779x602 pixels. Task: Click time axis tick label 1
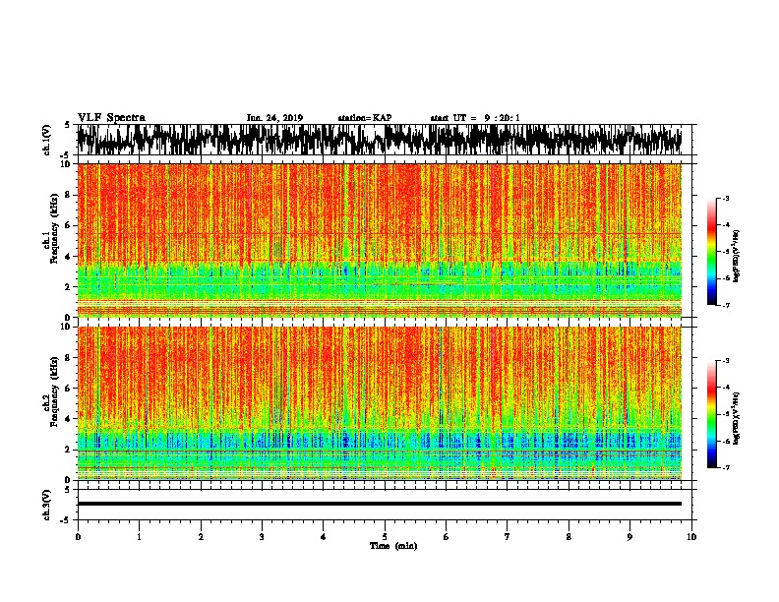139,537
